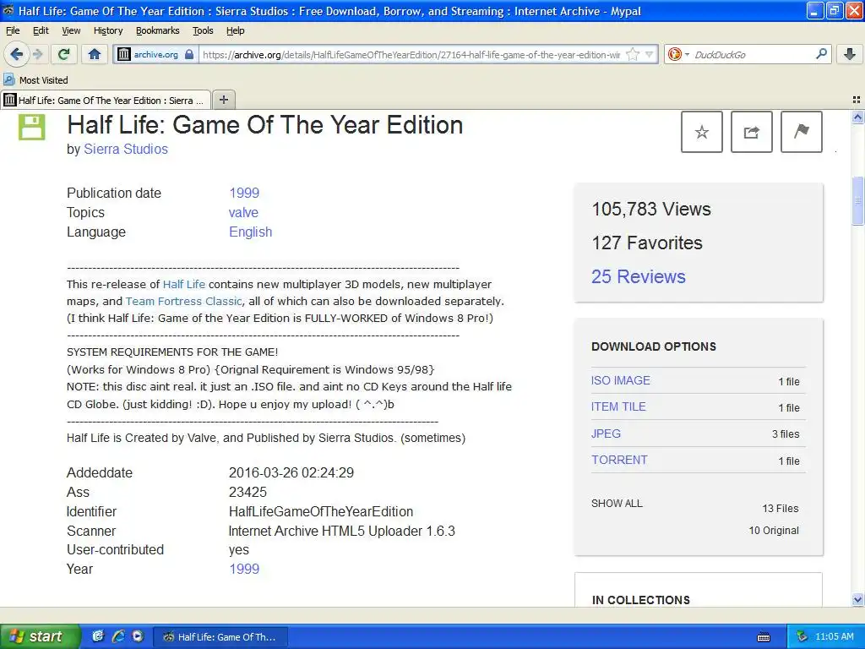865x649 pixels.
Task: Click the Mypal taskbar window button
Action: [x=219, y=637]
